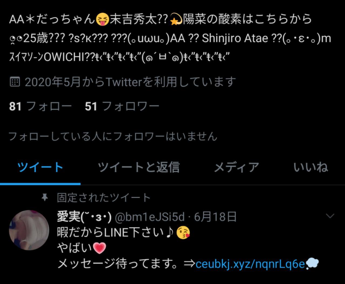345x284 pixels.
Task: Tap the tongue-out face emoji in bio
Action: 102,19
